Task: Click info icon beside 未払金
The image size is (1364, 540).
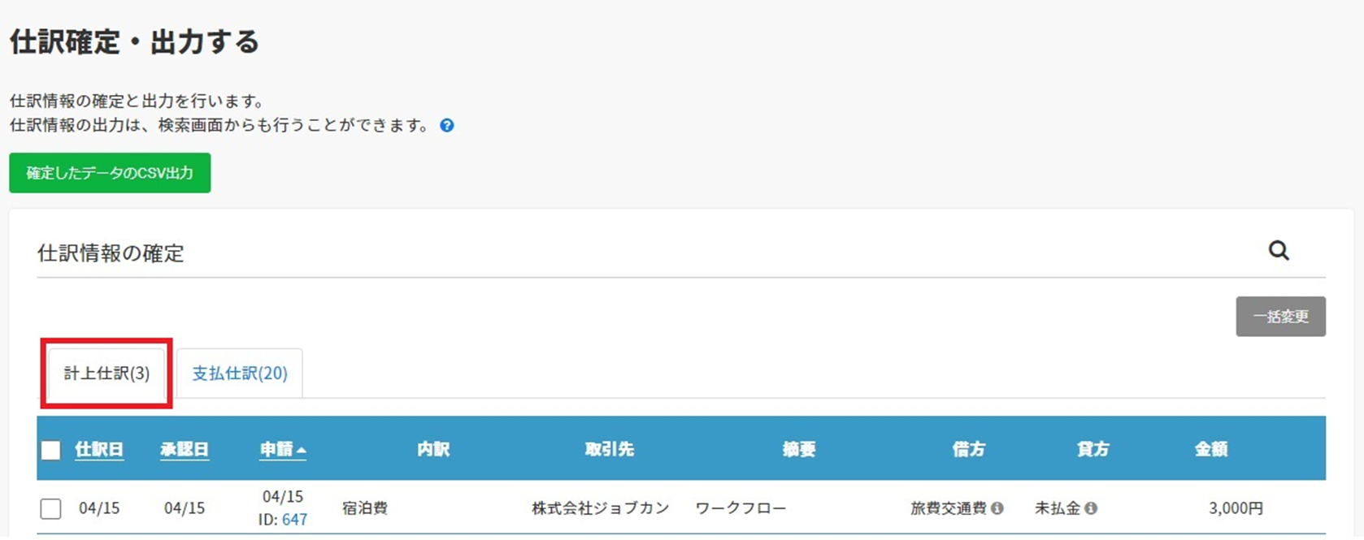Action: (1091, 508)
